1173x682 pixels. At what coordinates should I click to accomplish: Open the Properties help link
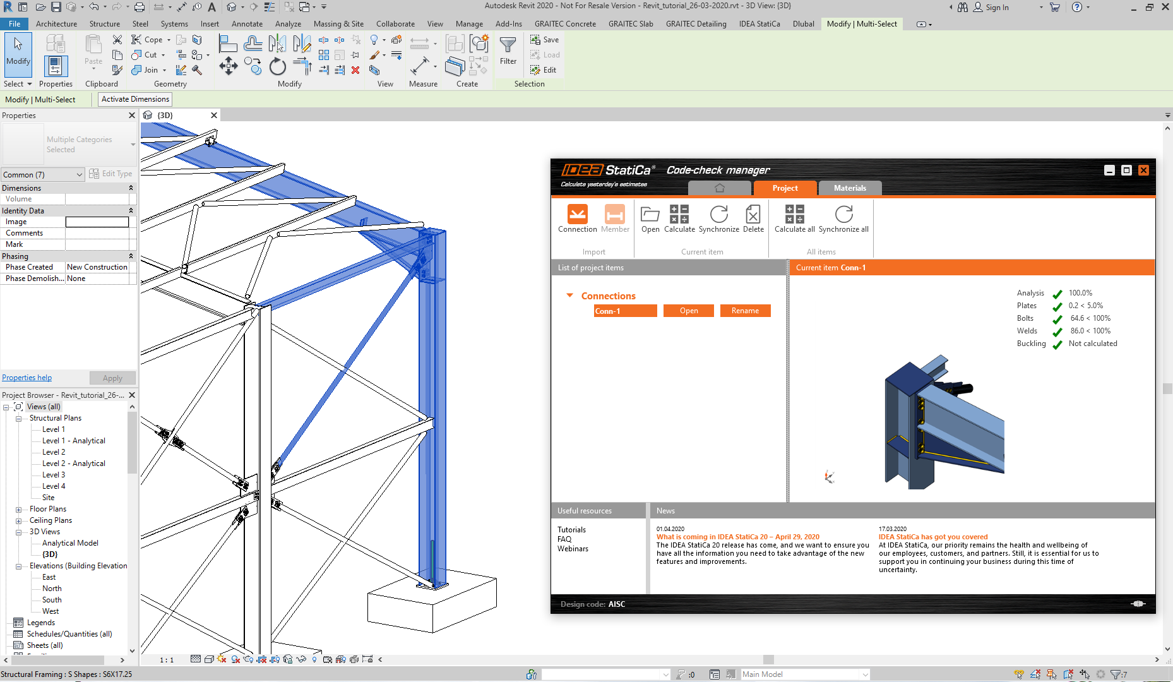(x=27, y=378)
